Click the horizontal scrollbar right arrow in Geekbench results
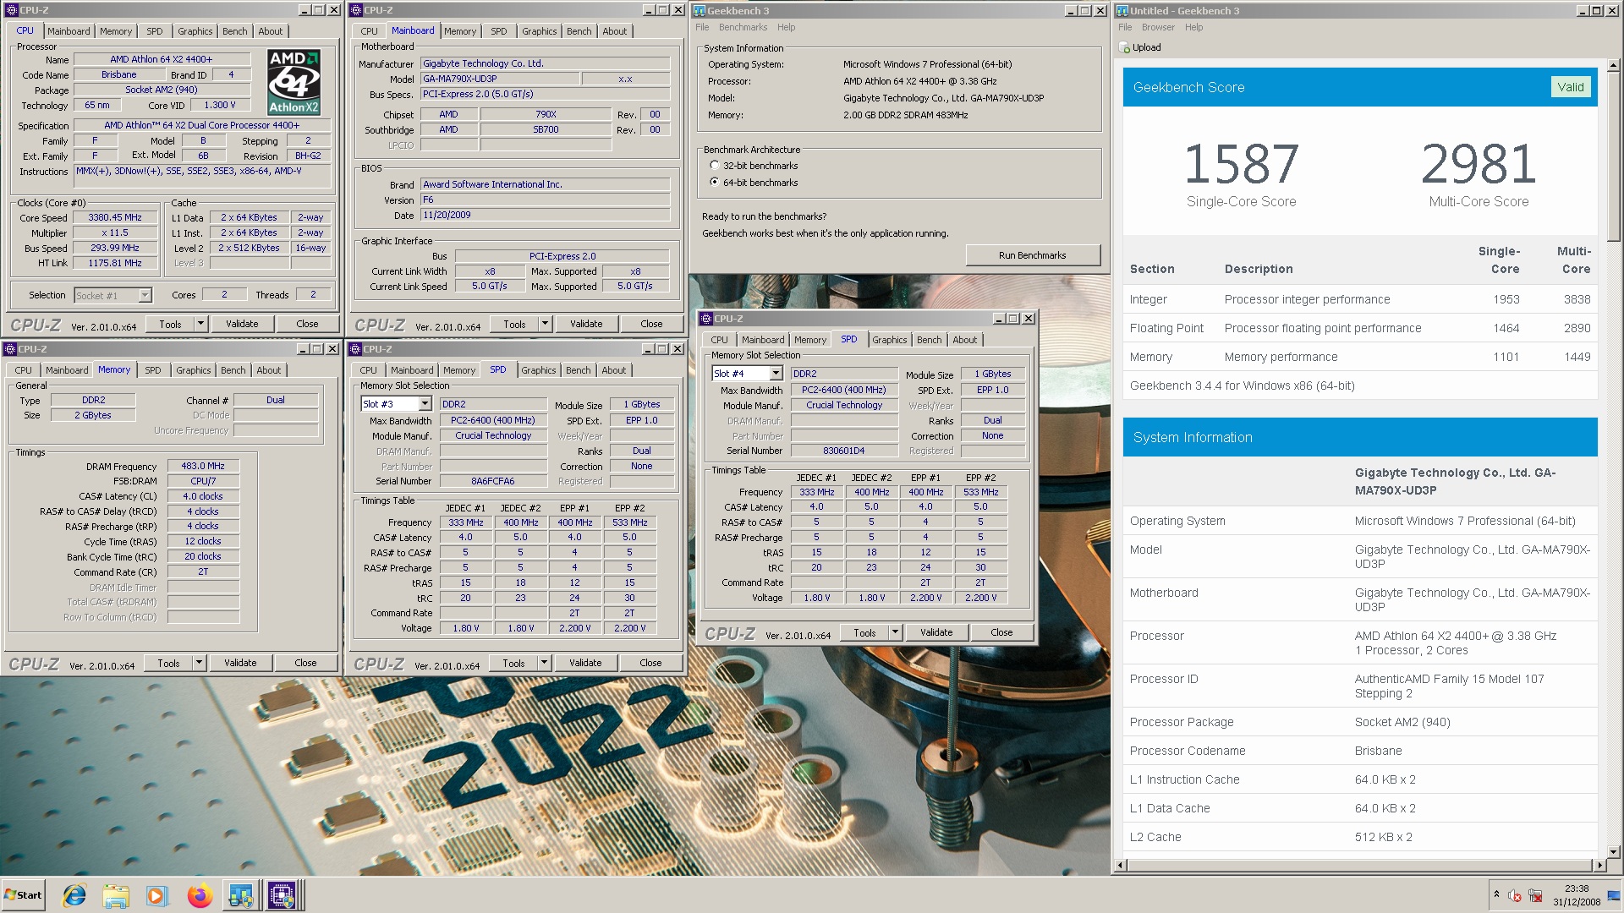1624x913 pixels. click(x=1599, y=865)
